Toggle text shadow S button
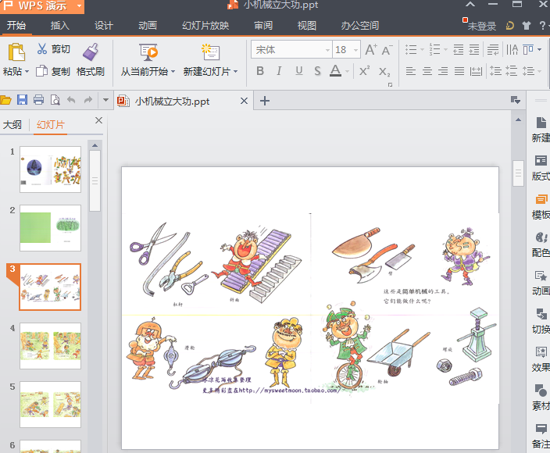The height and width of the screenshot is (453, 550). point(317,71)
